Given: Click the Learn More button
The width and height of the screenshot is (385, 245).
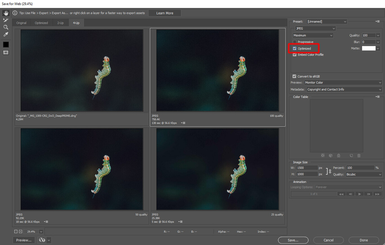Looking at the screenshot, I should point(165,13).
